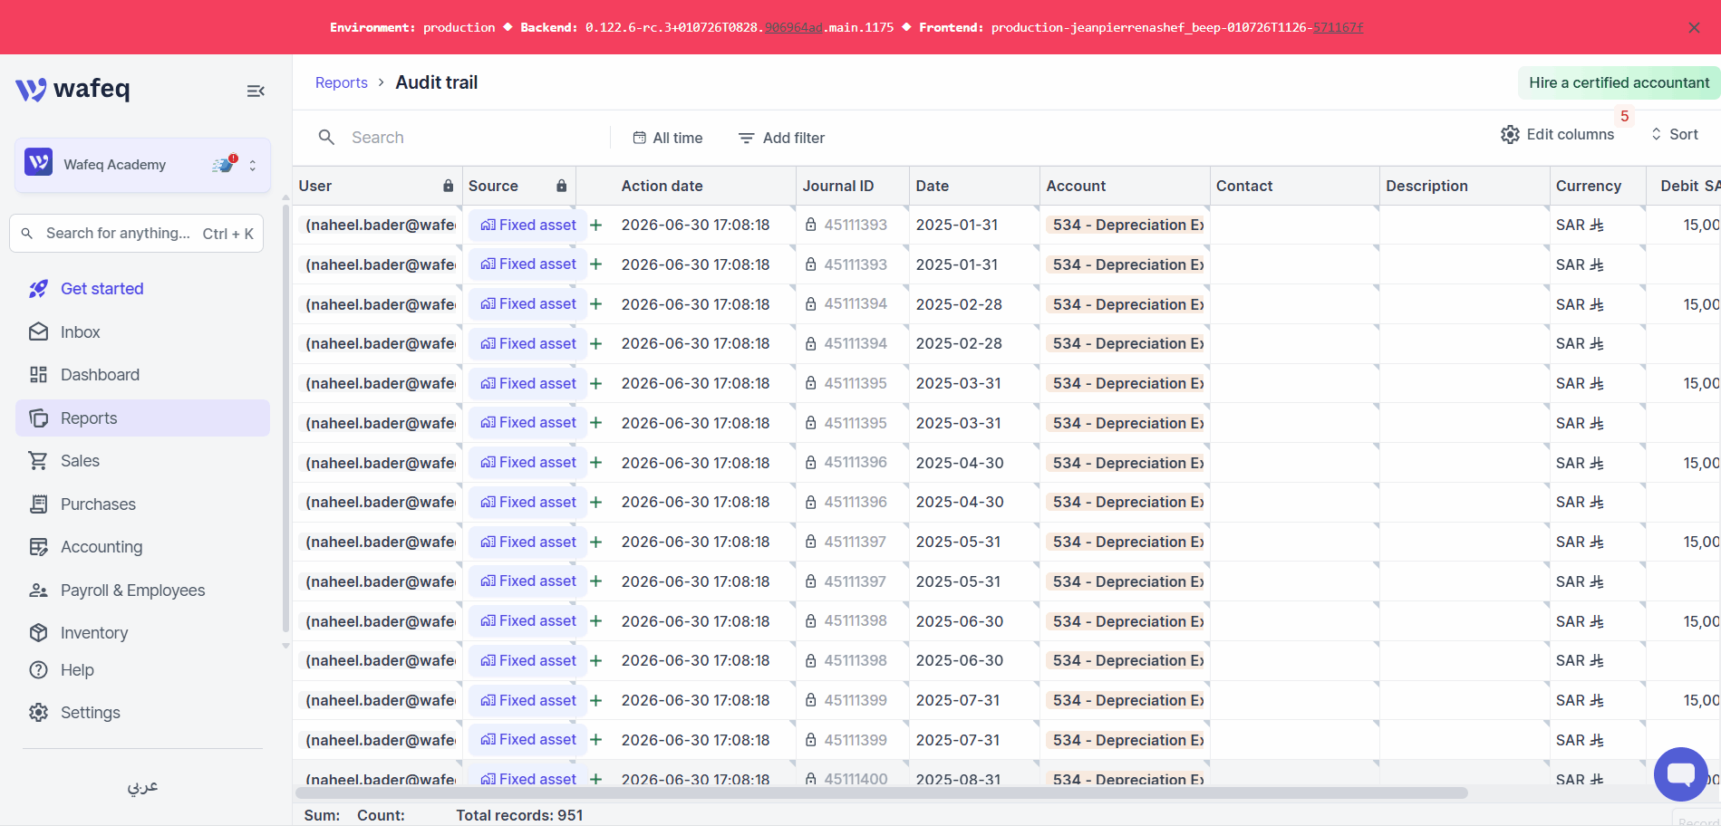Screen dimensions: 1721x826
Task: Click the sidebar vertical scrollbar
Action: [285, 417]
